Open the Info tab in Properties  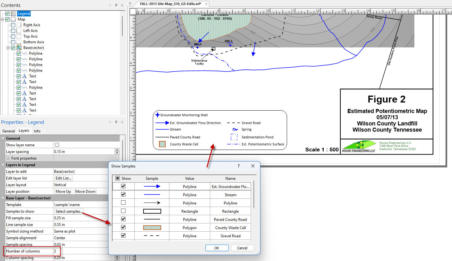37,131
